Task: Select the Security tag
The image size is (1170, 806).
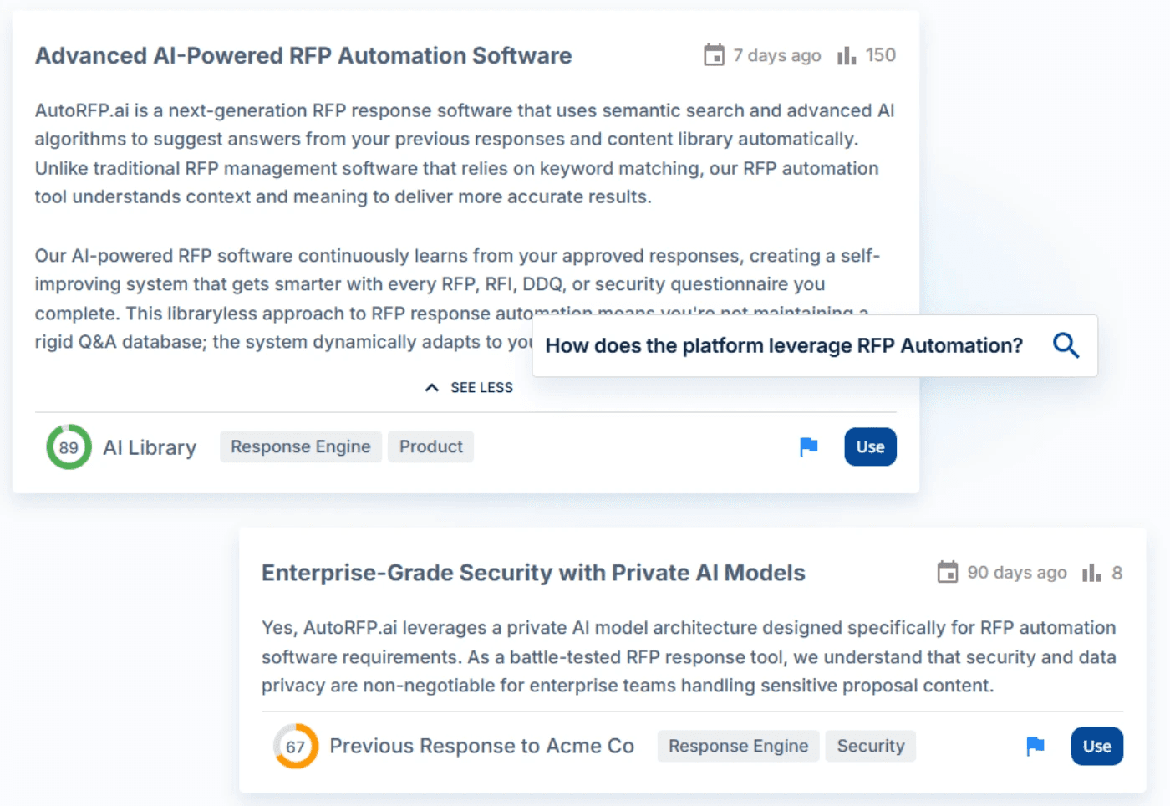Action: 871,746
